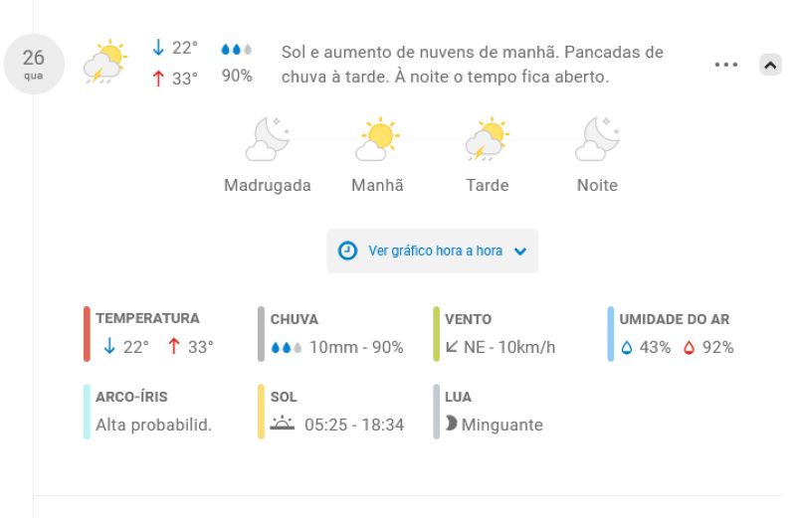This screenshot has width=796, height=518.
Task: Click the waning moon icon under LUA
Action: point(451,424)
